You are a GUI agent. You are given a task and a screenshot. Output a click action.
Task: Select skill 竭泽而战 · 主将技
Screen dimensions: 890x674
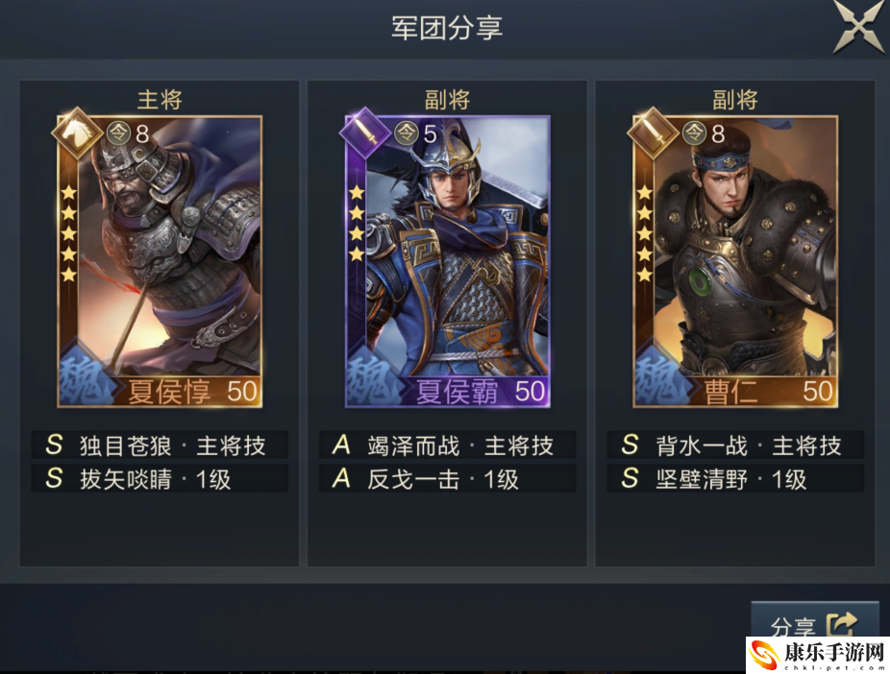tap(448, 445)
